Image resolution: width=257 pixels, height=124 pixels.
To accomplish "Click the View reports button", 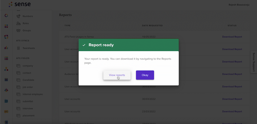I will (117, 75).
